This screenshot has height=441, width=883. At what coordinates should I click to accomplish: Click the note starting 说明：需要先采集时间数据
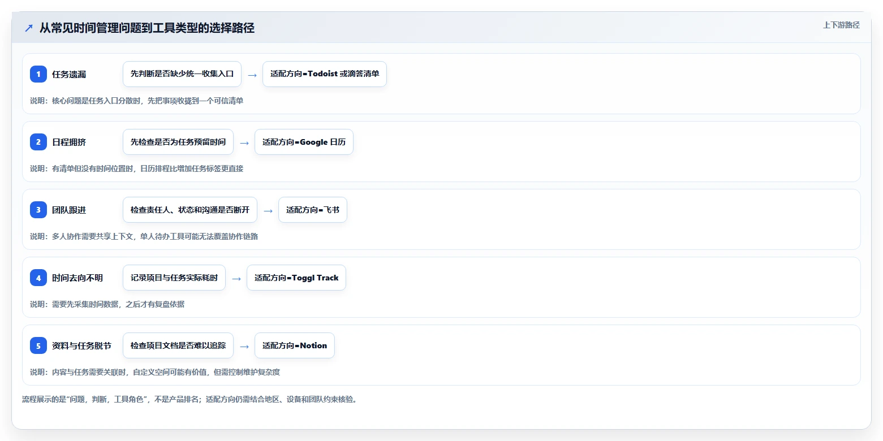click(x=107, y=304)
